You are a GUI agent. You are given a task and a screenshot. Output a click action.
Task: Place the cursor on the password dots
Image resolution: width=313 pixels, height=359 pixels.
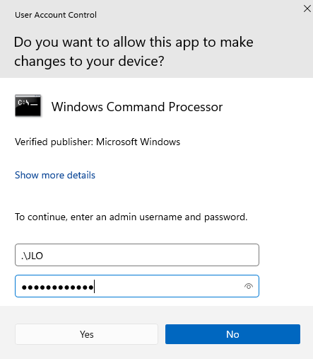(x=58, y=287)
